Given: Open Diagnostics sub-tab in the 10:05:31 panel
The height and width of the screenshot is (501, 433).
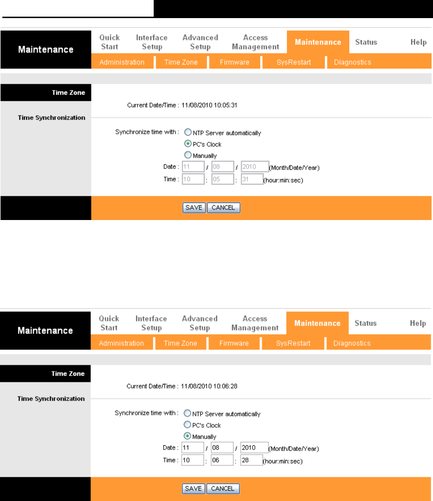Looking at the screenshot, I should pos(353,62).
